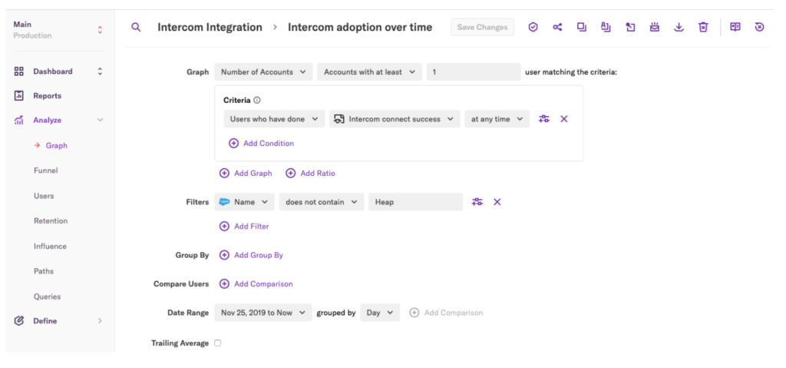Click Add Comparison next to Compare Users
Viewport: 786px width, 368px height.
point(256,283)
